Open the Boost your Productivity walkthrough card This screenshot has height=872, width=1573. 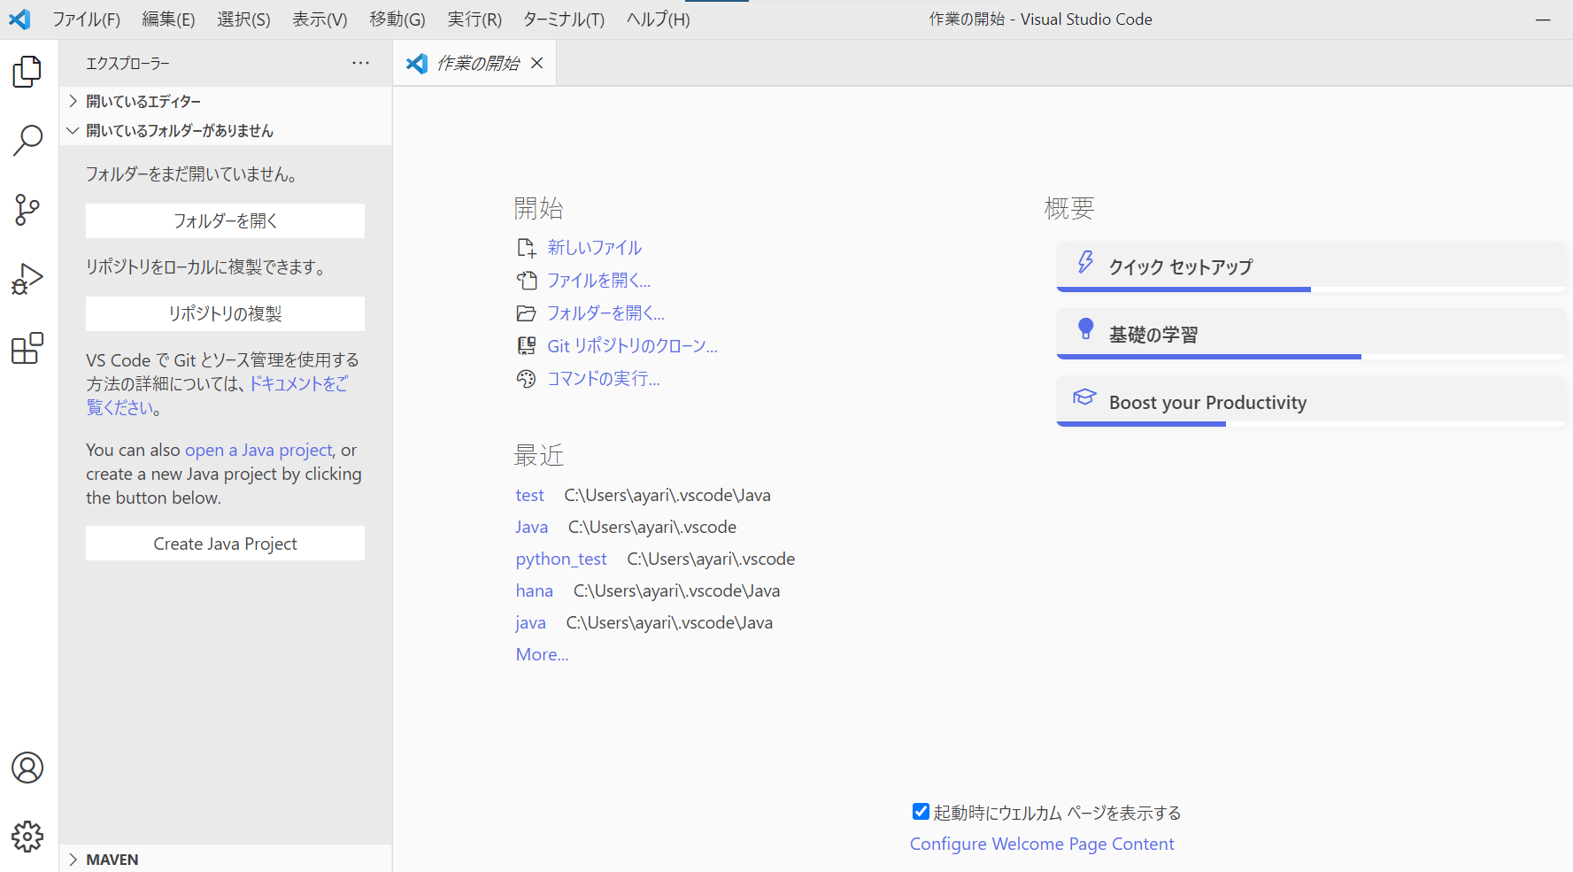[1311, 401]
